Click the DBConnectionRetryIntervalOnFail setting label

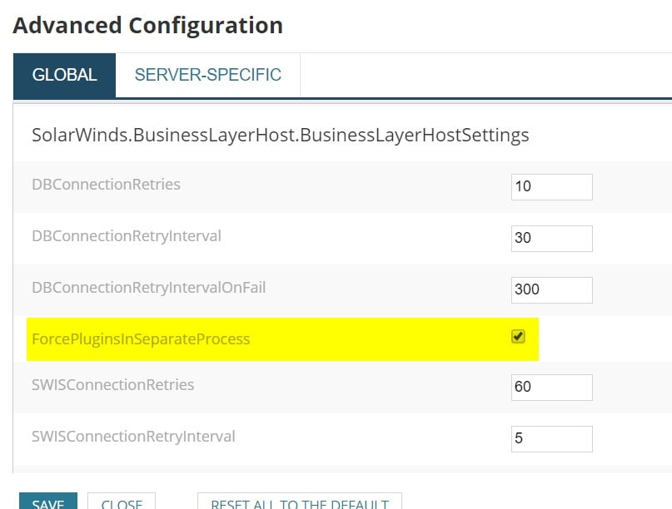pos(148,288)
